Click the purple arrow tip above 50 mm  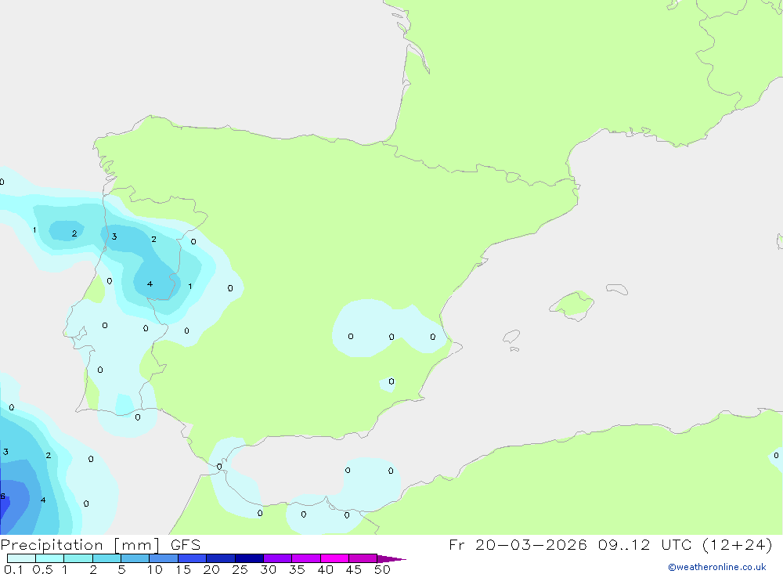(391, 559)
